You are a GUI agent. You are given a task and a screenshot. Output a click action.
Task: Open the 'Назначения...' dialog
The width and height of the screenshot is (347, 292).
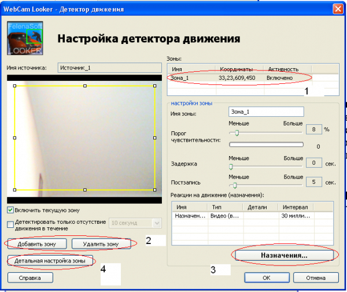pos(284,255)
